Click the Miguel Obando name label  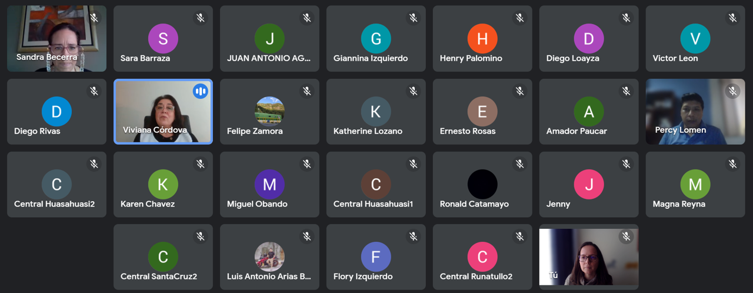point(257,204)
